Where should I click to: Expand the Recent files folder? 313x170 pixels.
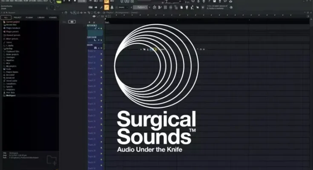(11, 25)
